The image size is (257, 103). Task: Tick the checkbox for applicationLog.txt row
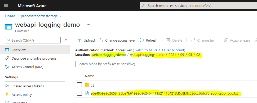click(79, 93)
